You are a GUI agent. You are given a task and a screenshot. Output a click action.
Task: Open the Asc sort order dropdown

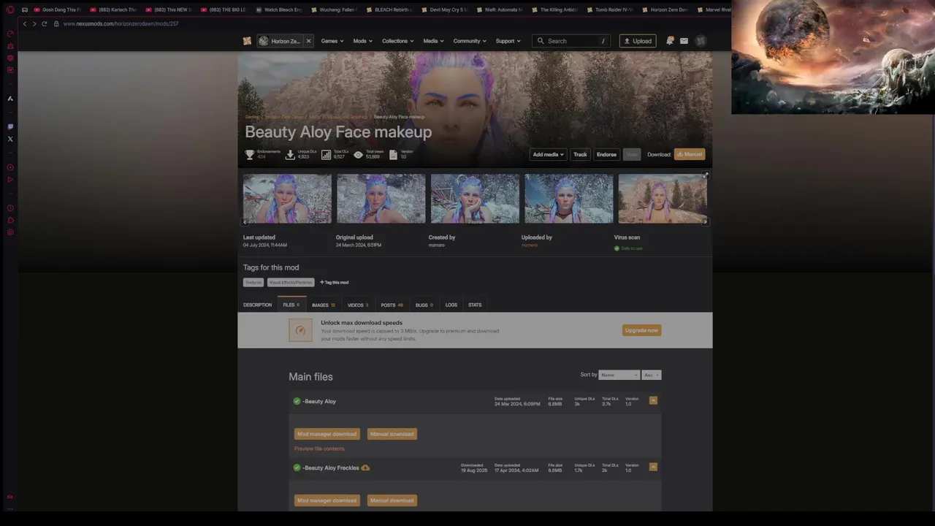click(x=652, y=375)
